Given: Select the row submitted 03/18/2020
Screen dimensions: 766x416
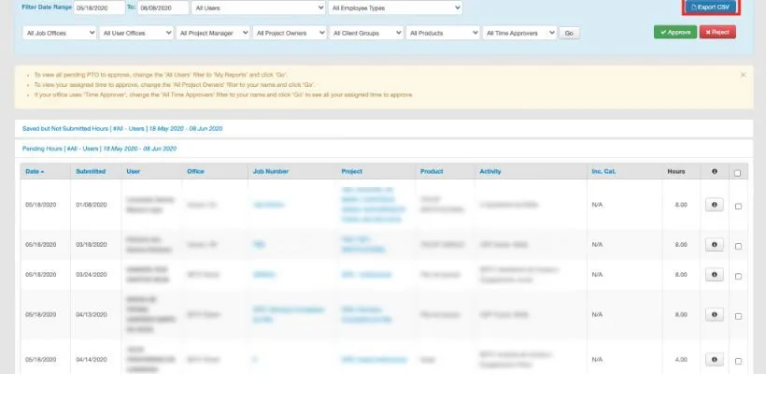Looking at the screenshot, I should 738,247.
